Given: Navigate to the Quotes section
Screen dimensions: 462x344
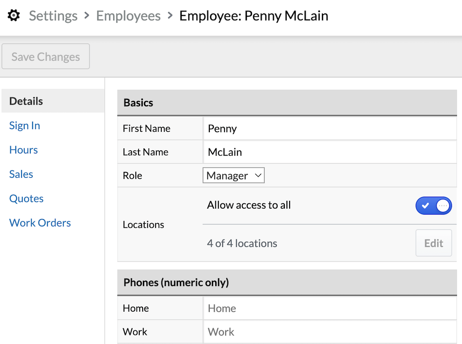Looking at the screenshot, I should pyautogui.click(x=26, y=198).
